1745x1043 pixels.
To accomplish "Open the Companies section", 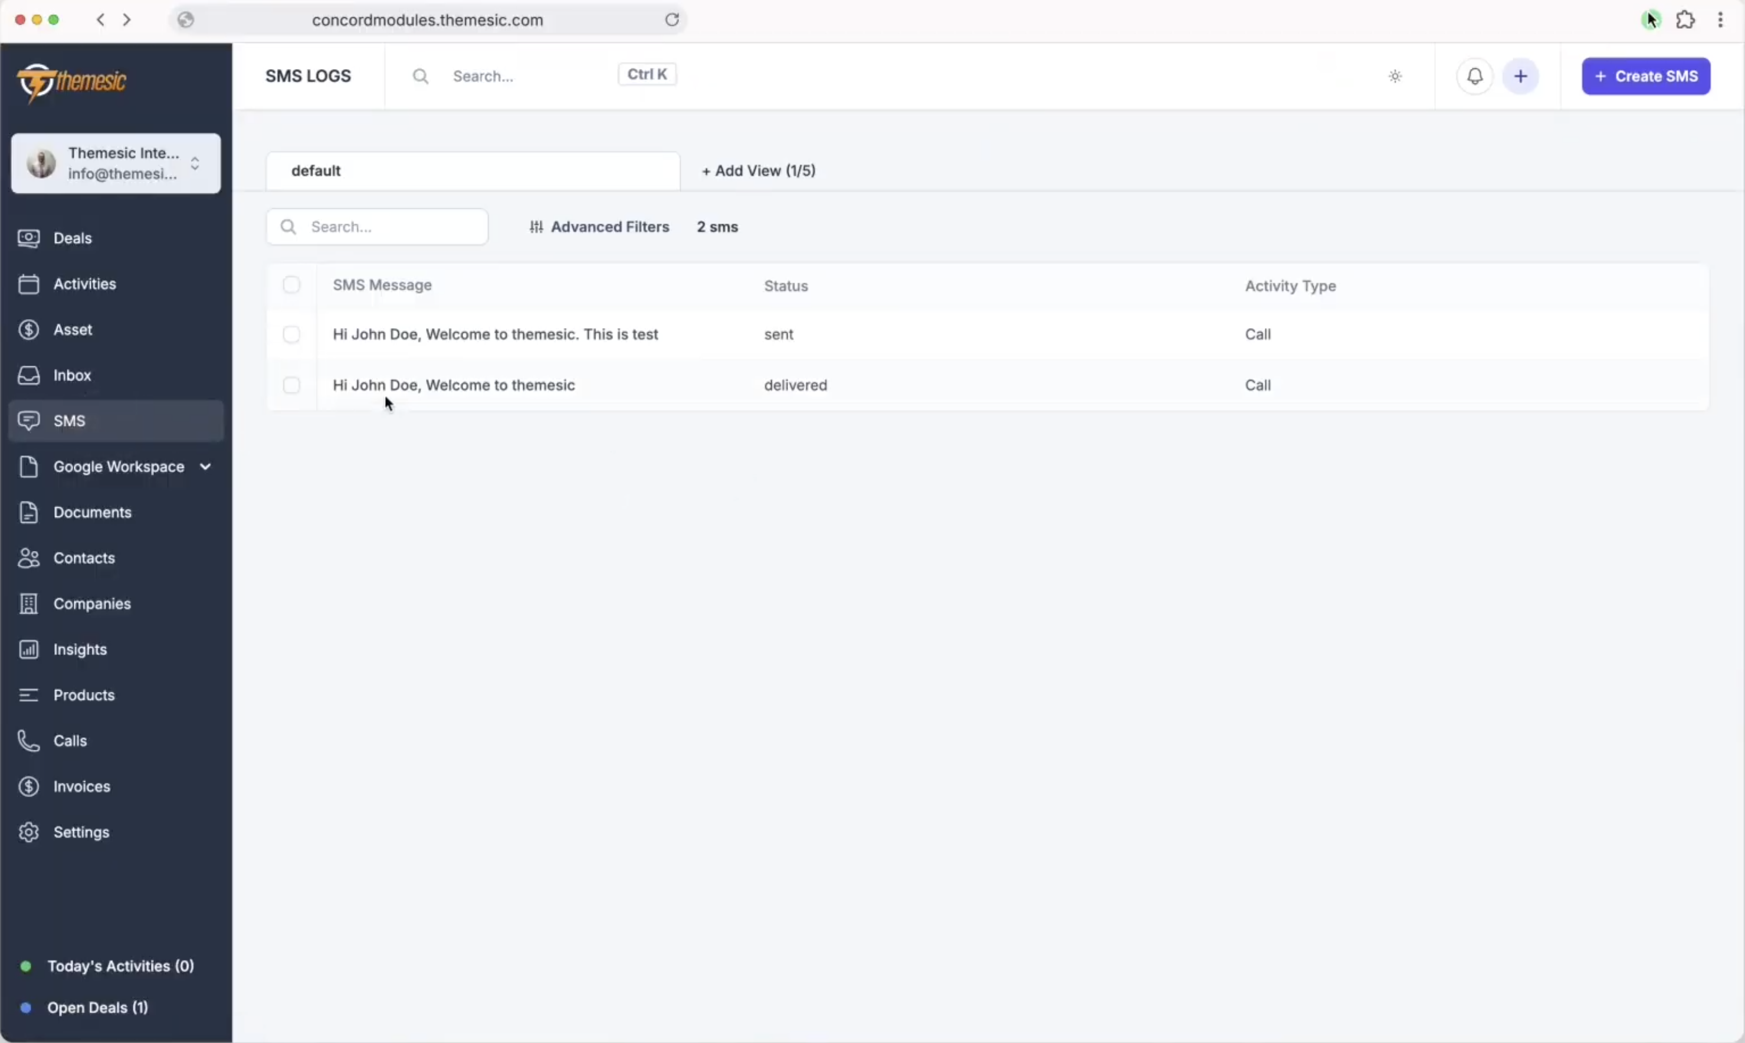I will pyautogui.click(x=93, y=604).
